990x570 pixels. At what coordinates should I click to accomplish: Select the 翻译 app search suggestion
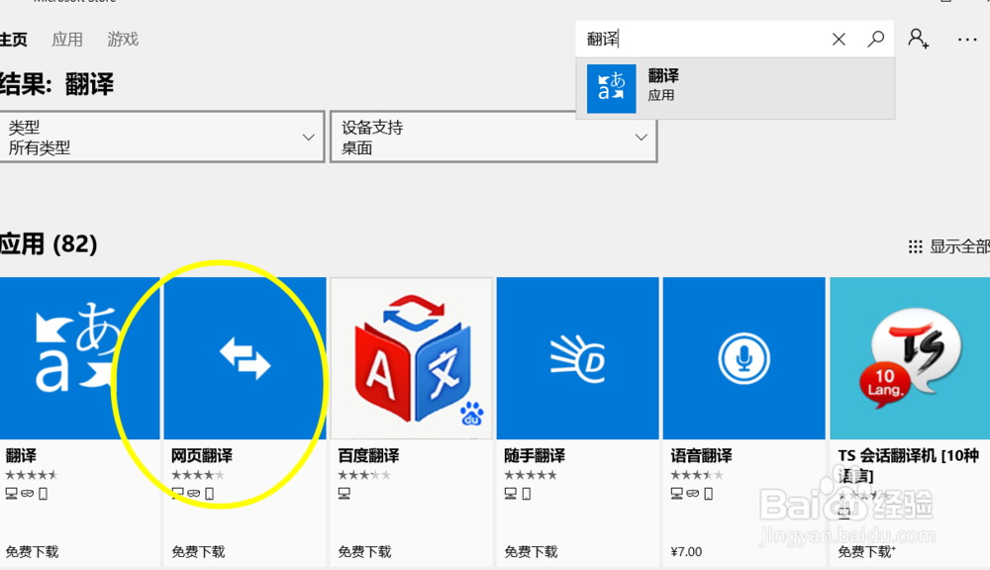click(736, 88)
